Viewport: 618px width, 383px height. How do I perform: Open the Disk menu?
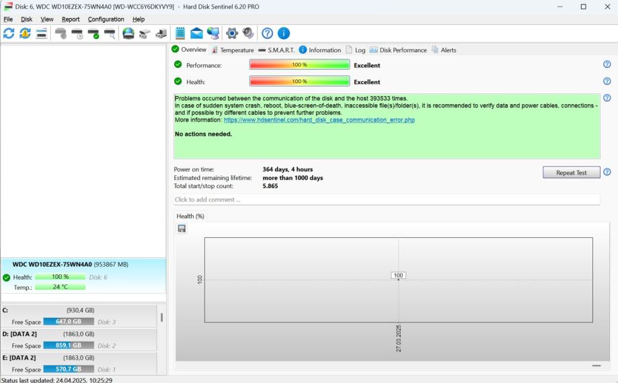[x=26, y=19]
